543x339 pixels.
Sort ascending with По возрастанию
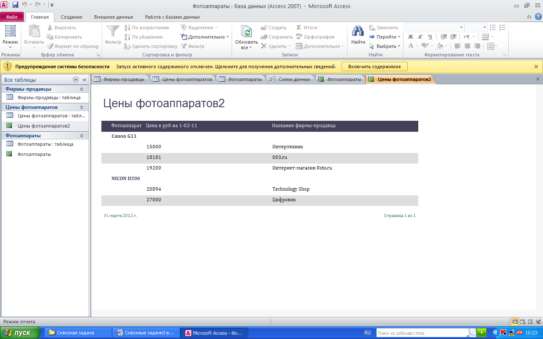(x=146, y=28)
